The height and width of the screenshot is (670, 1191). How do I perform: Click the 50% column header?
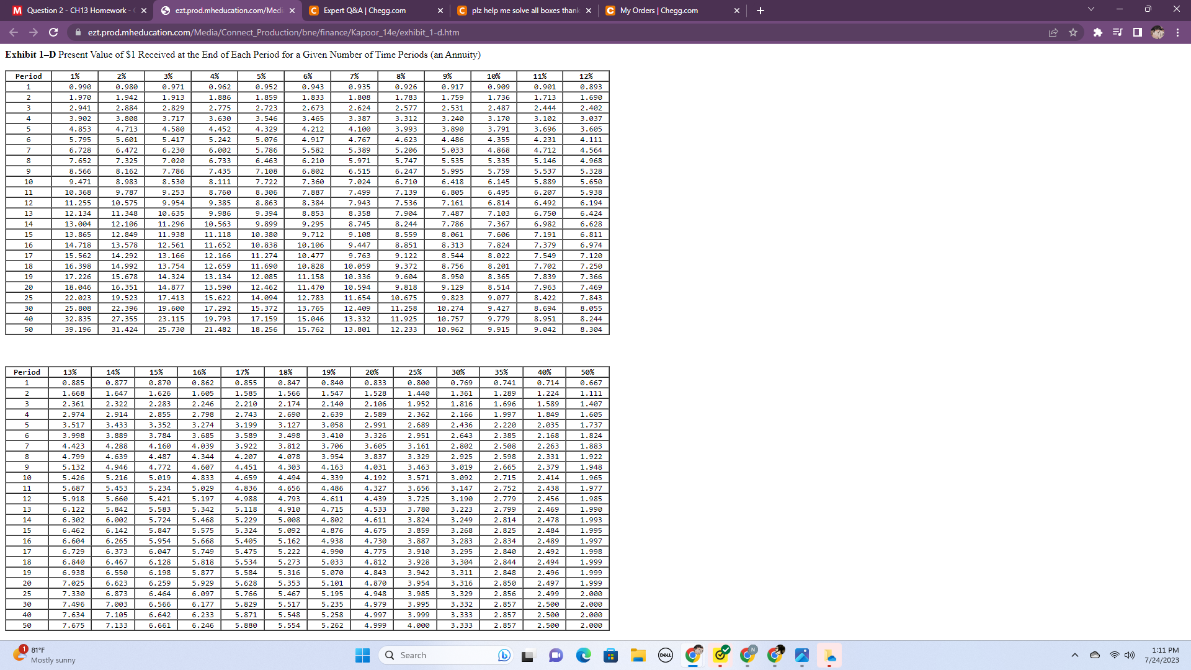tap(587, 372)
